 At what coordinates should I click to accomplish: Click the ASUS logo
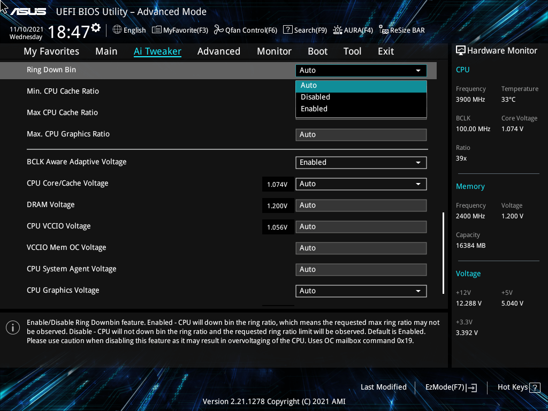pos(28,12)
